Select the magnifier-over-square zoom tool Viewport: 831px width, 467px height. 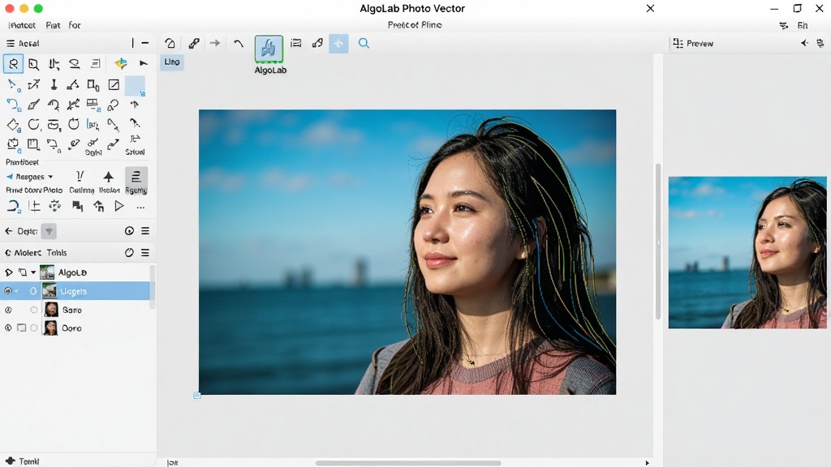click(33, 64)
